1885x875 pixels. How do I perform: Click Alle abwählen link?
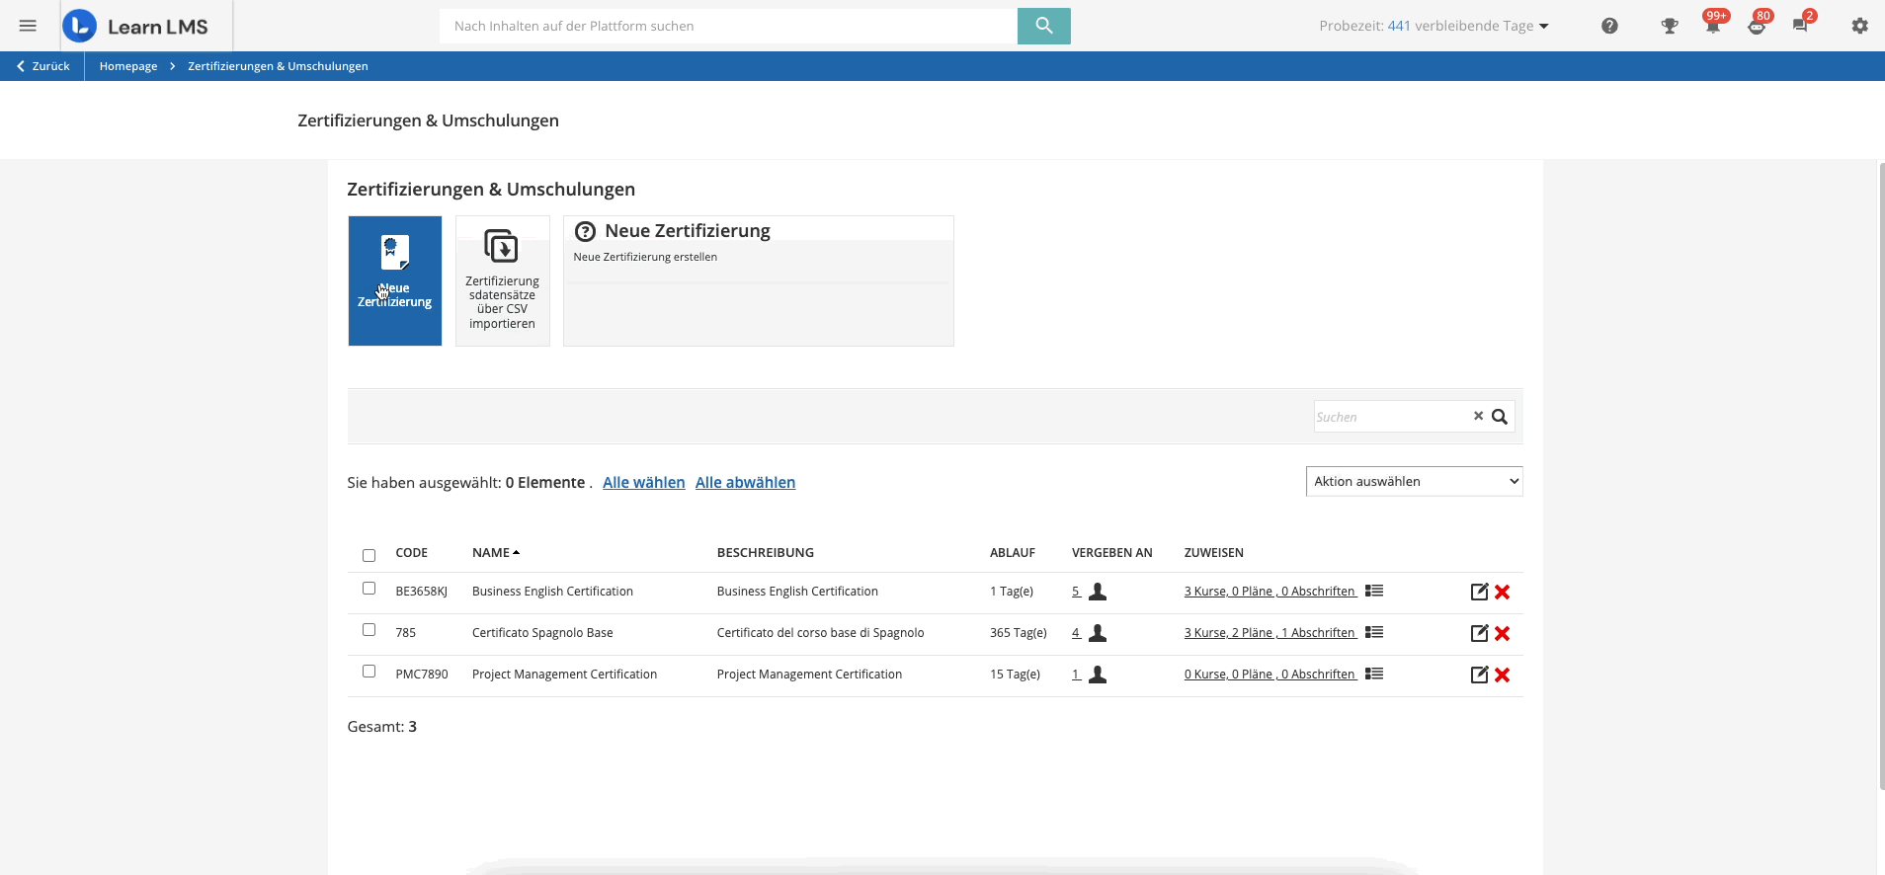745,482
